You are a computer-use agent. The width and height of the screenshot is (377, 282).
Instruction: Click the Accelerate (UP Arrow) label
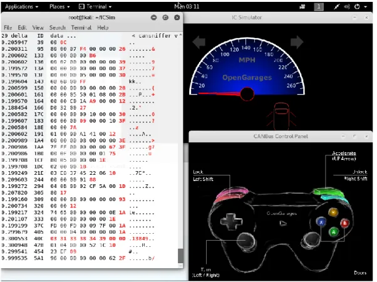tap(344, 155)
